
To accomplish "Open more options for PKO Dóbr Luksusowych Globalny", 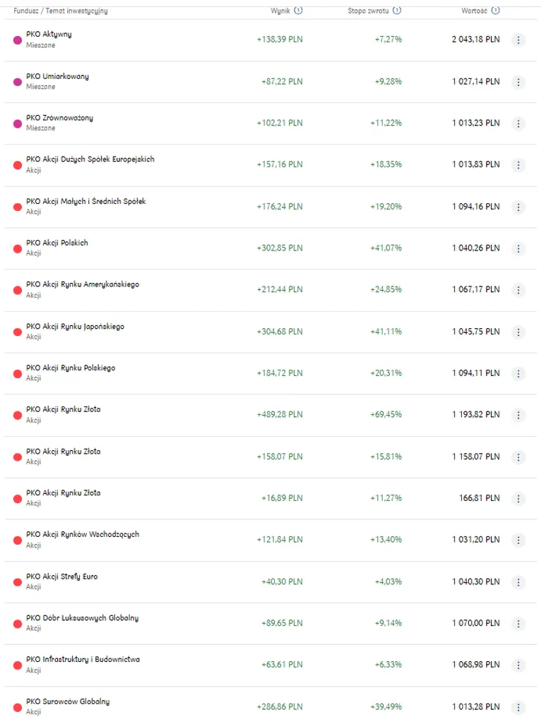I will click(518, 624).
